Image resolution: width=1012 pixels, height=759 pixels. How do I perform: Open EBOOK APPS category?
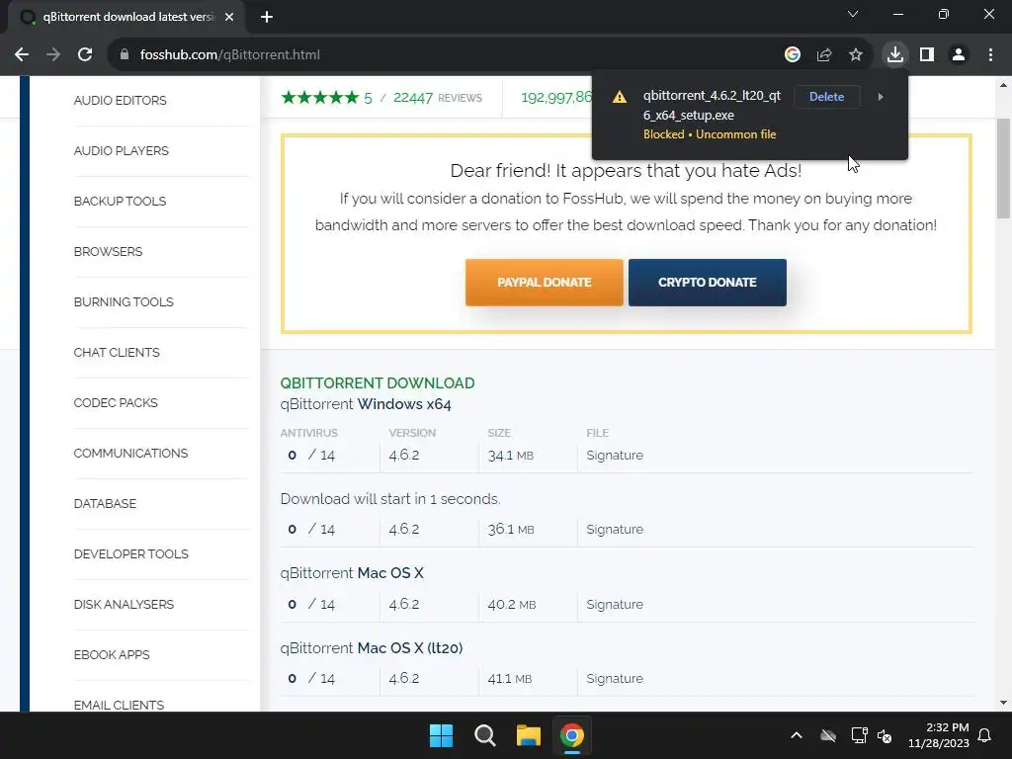click(112, 654)
